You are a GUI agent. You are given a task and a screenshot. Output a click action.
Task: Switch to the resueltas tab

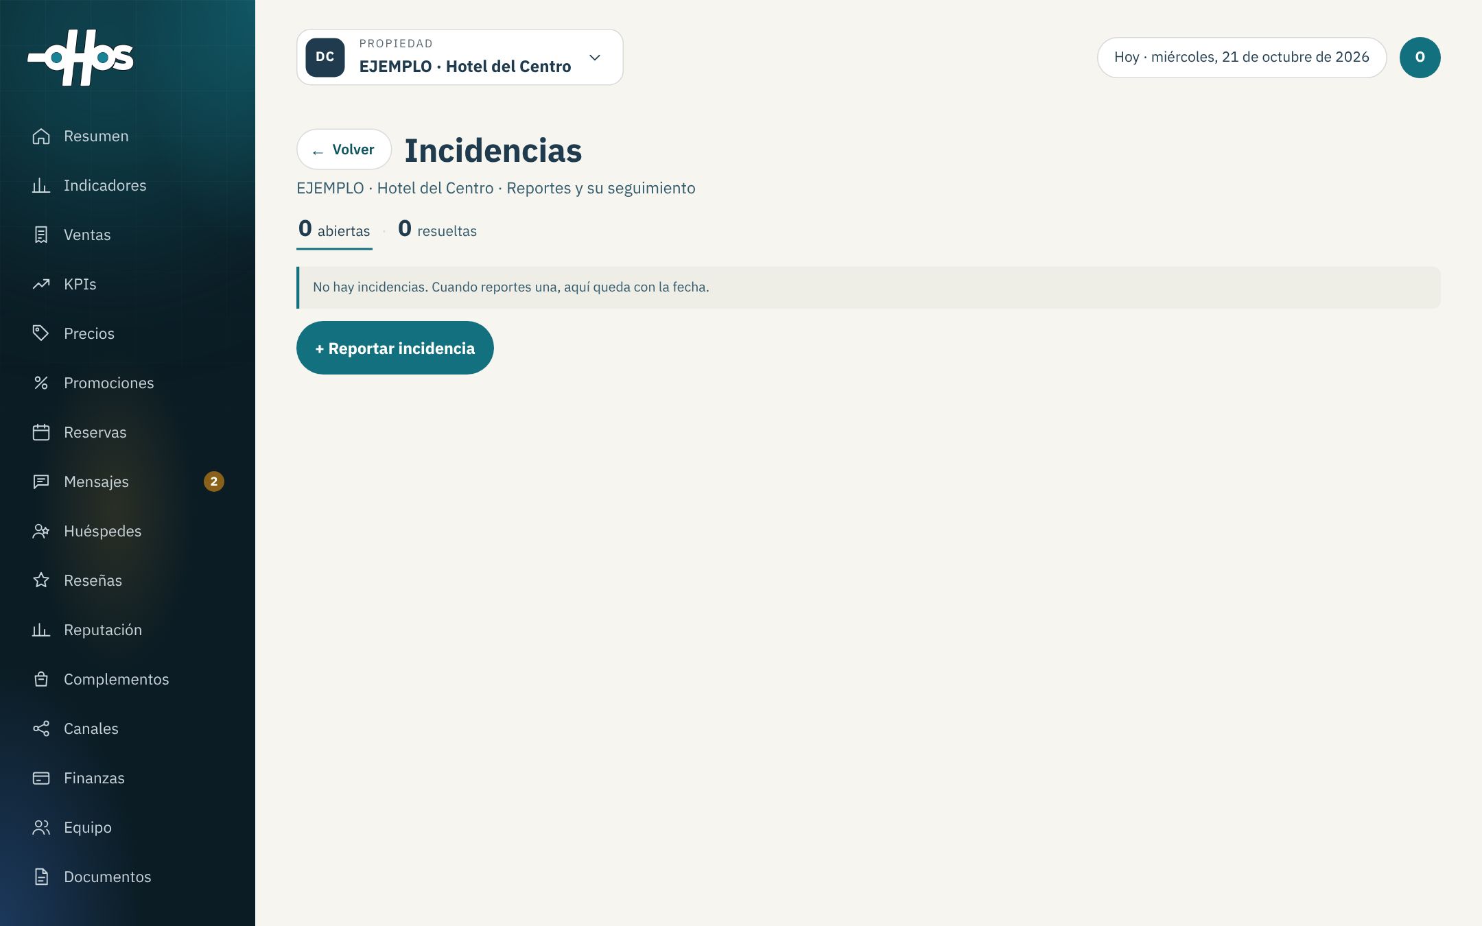coord(437,230)
